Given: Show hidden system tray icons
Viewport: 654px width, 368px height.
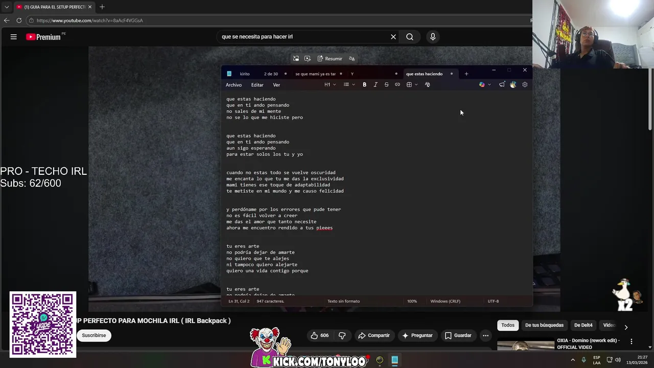Looking at the screenshot, I should [572, 360].
